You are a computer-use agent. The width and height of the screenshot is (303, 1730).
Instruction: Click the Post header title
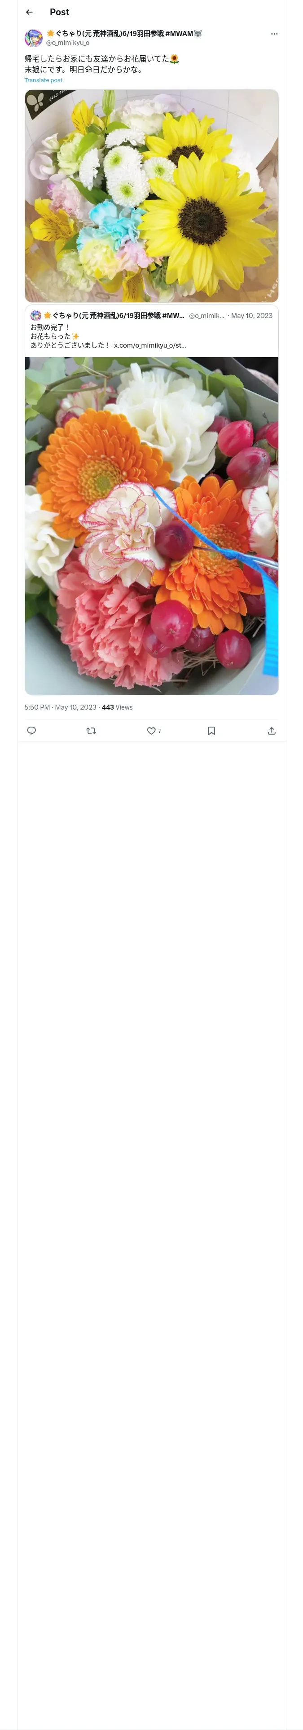click(59, 12)
